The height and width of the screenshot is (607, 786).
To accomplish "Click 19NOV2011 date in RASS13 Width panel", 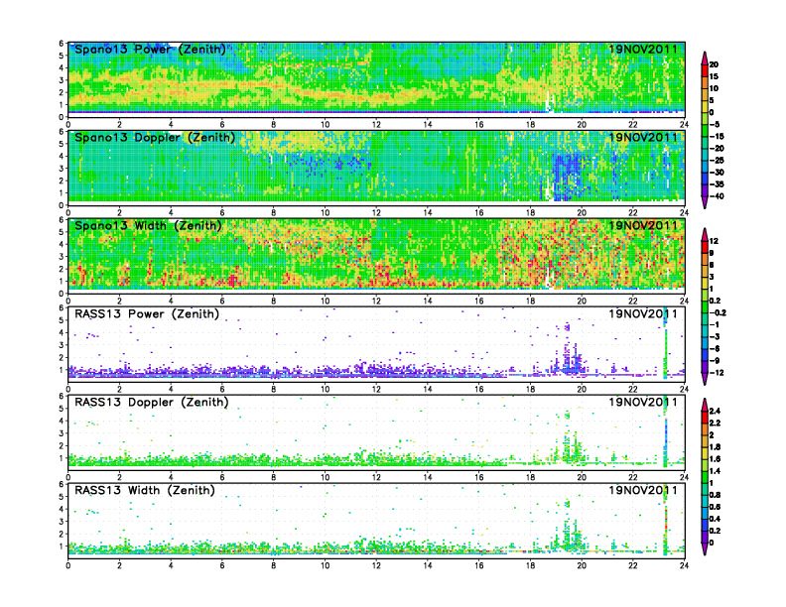I will (643, 490).
